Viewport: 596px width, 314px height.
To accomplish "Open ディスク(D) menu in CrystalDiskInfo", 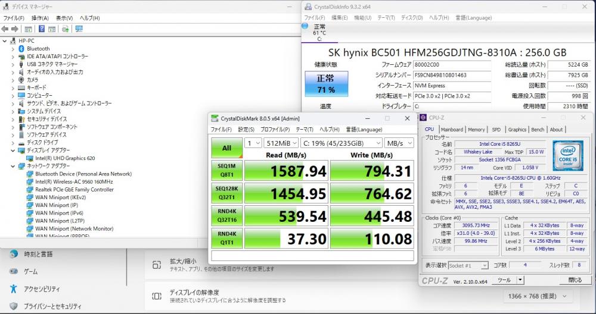I will pyautogui.click(x=412, y=17).
